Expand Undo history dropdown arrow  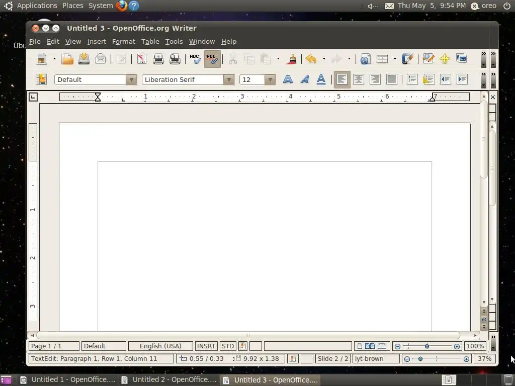point(324,59)
